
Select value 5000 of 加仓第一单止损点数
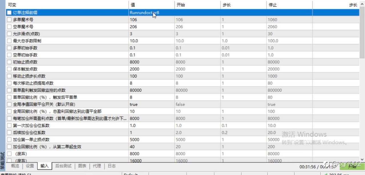[x=135, y=140]
